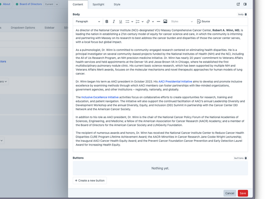This screenshot has height=199, width=266.
Task: Follow the Inclusive Excellence Initiative link
Action: pyautogui.click(x=100, y=97)
